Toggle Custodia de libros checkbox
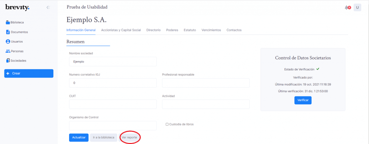369x144 pixels. [x=167, y=124]
